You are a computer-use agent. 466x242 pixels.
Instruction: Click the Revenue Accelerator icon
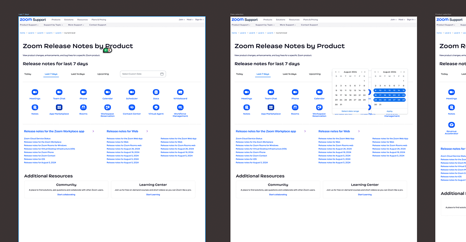click(451, 125)
